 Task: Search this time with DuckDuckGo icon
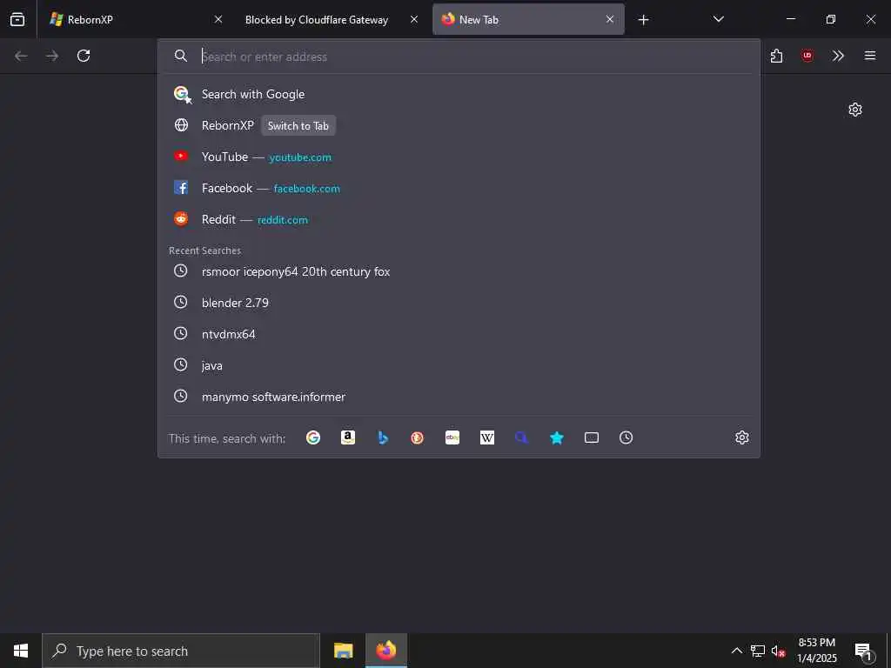(417, 438)
